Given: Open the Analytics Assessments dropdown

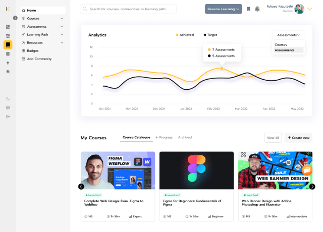Looking at the screenshot, I should pyautogui.click(x=288, y=35).
